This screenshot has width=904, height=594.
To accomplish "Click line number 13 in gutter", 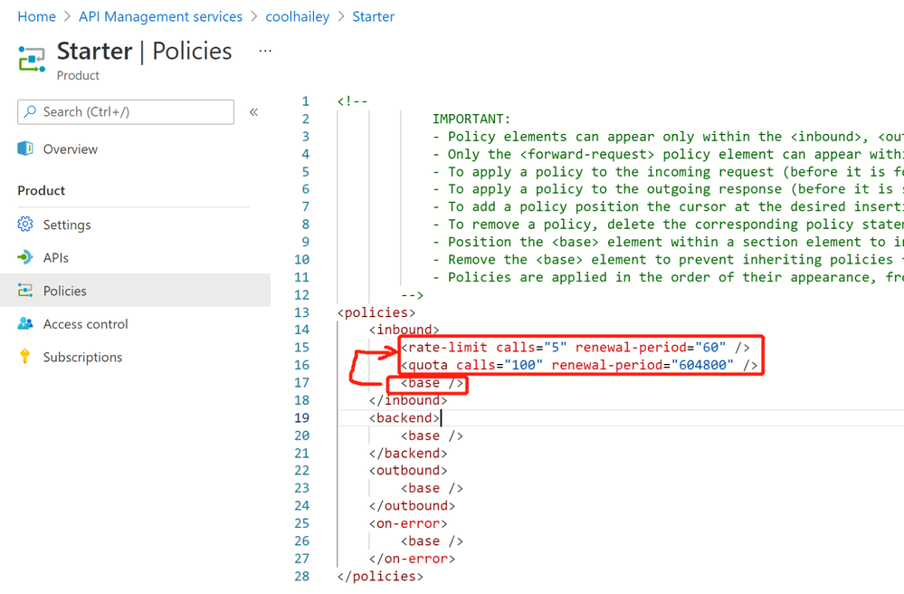I will pyautogui.click(x=302, y=312).
